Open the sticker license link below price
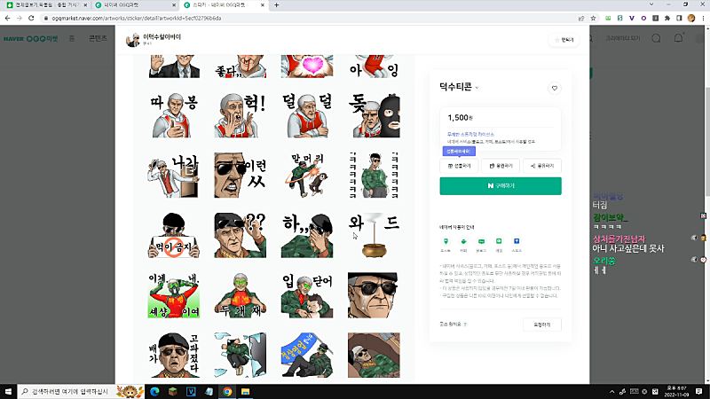 470,135
